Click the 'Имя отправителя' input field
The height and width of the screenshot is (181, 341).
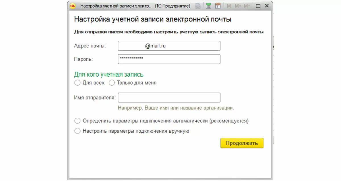[x=169, y=98]
